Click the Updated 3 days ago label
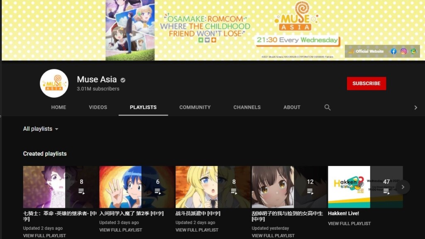Image resolution: width=425 pixels, height=239 pixels. pyautogui.click(x=119, y=222)
